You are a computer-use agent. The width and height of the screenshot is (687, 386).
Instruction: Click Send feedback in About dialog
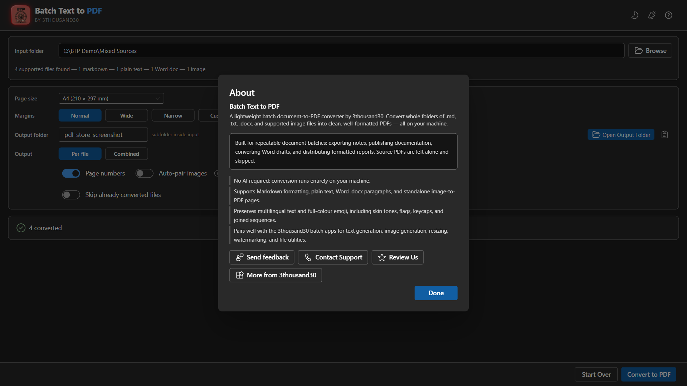coord(262,257)
